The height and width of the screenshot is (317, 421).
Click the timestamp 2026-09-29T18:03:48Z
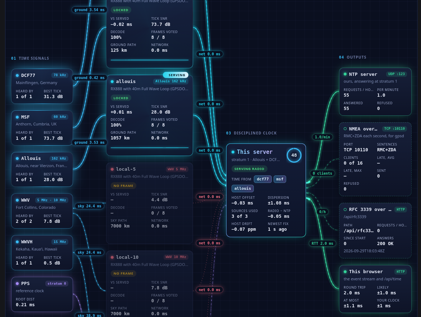364,251
